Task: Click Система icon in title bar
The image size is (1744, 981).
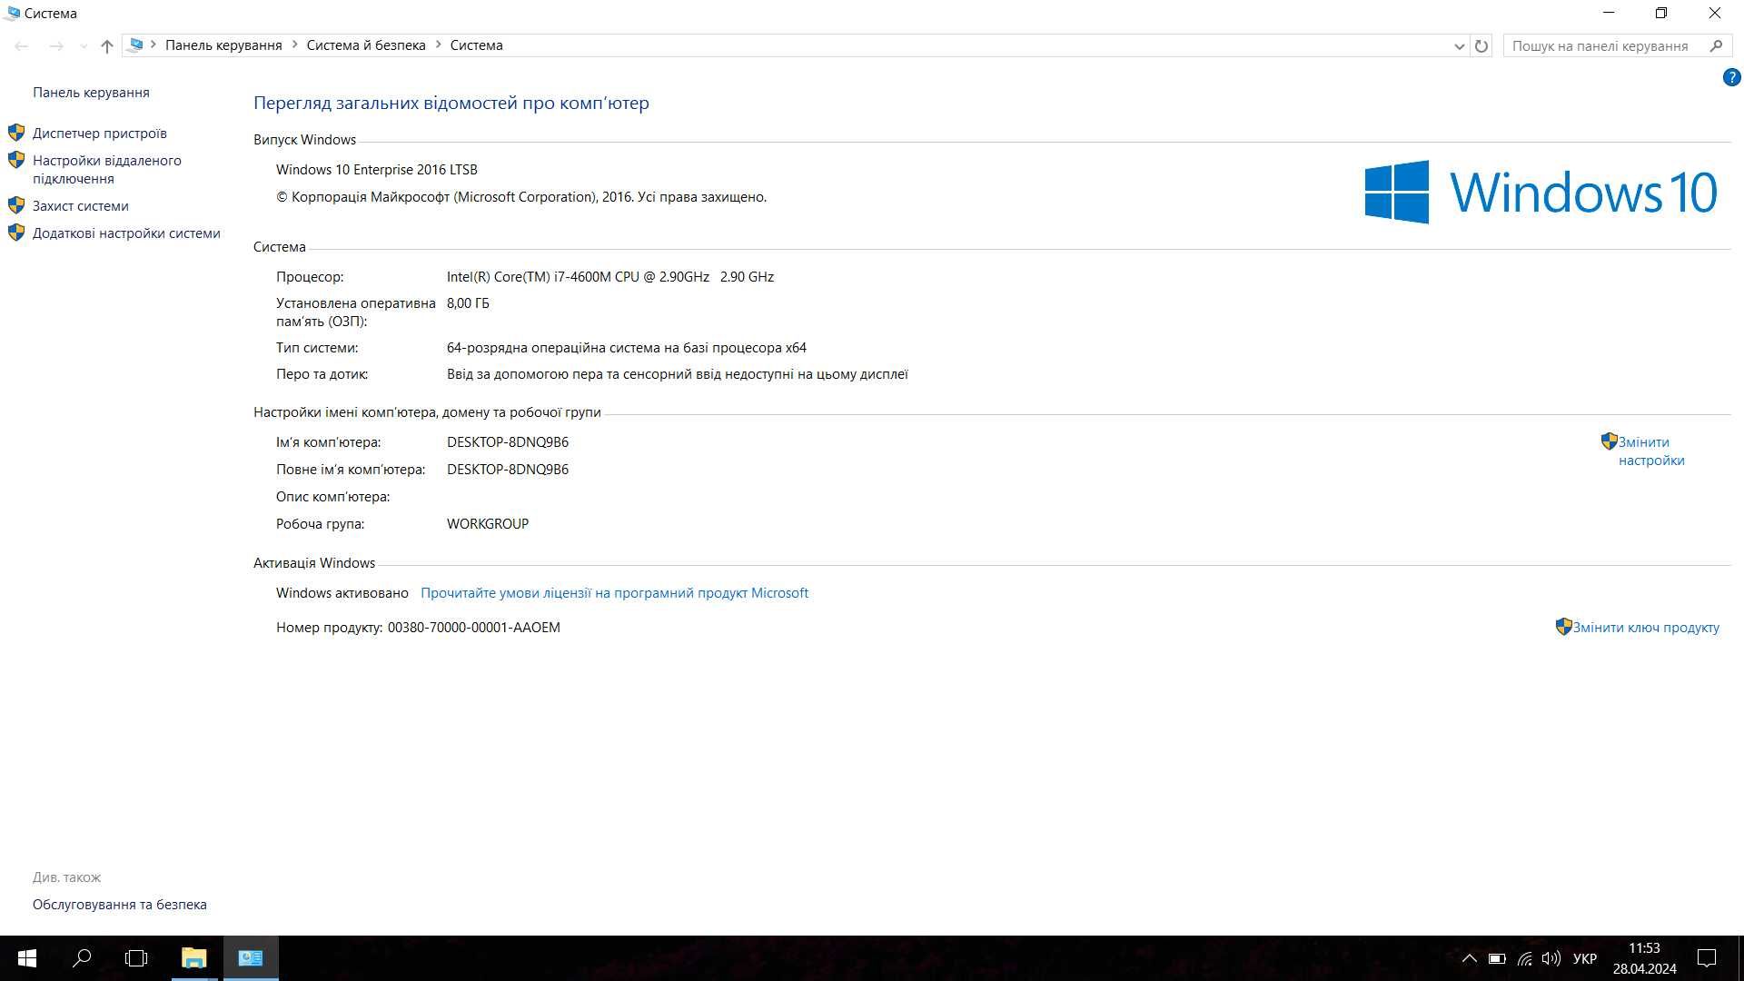Action: coord(12,13)
